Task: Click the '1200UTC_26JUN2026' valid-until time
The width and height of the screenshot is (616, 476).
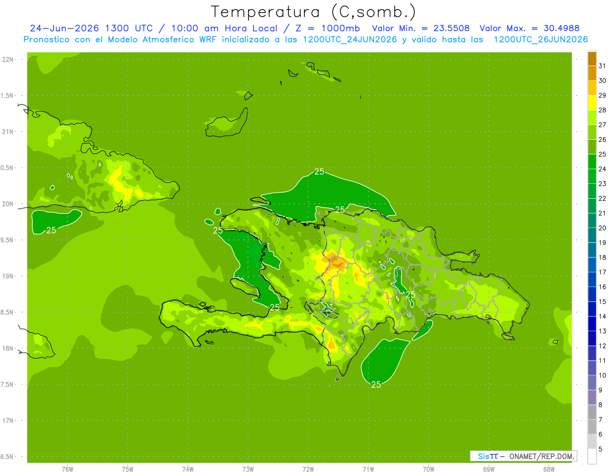Action: (541, 40)
